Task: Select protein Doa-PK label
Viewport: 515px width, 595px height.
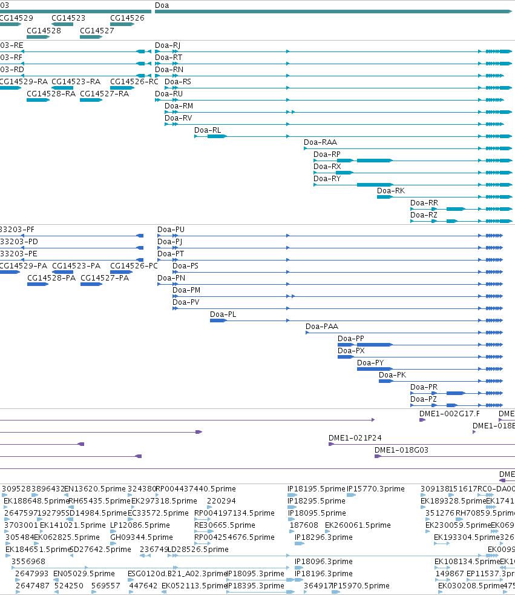Action: click(x=393, y=376)
